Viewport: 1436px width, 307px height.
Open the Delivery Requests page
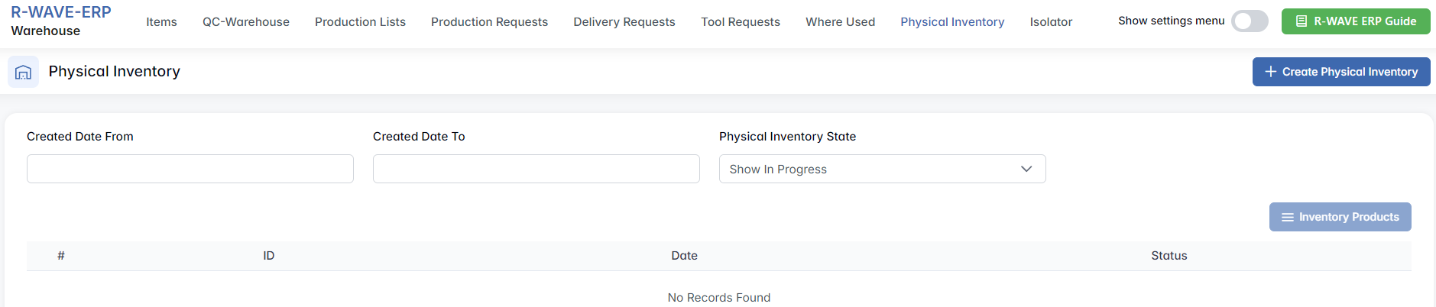point(624,22)
